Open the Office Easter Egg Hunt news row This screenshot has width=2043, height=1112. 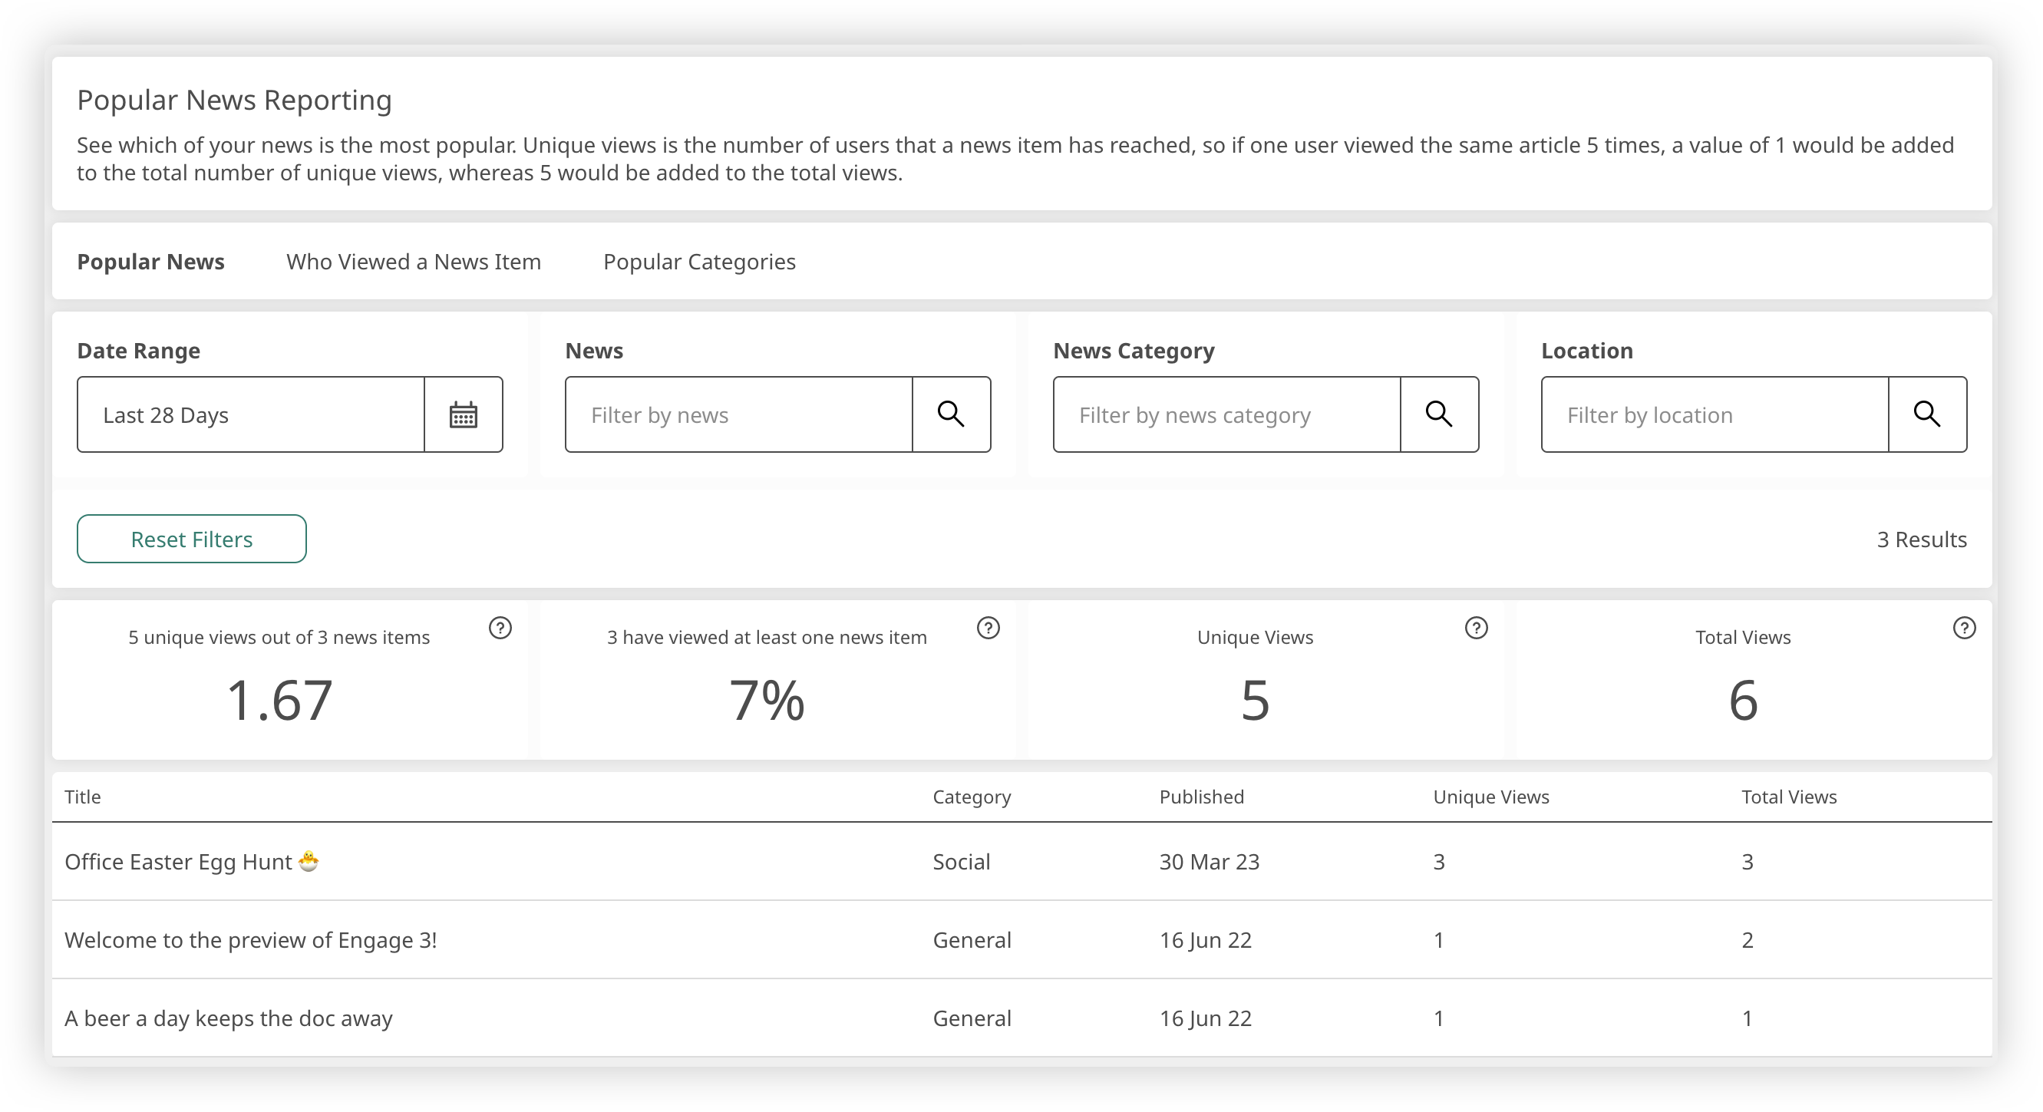(180, 862)
